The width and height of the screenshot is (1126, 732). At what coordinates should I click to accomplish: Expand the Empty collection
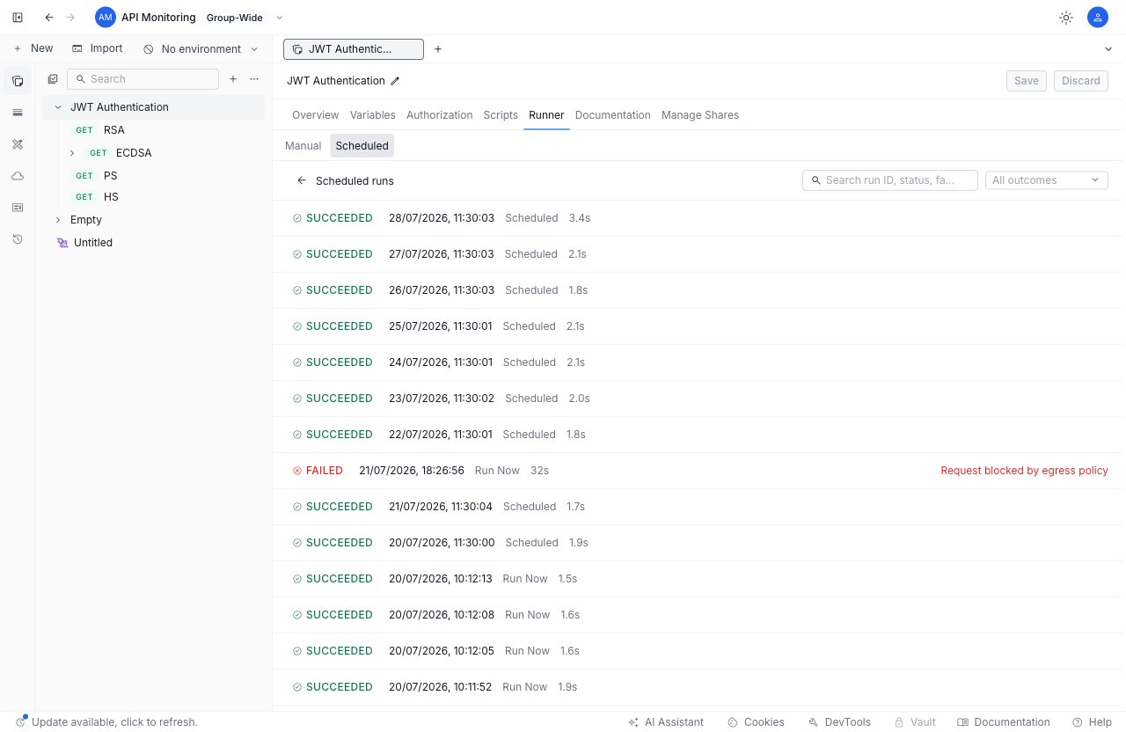59,220
